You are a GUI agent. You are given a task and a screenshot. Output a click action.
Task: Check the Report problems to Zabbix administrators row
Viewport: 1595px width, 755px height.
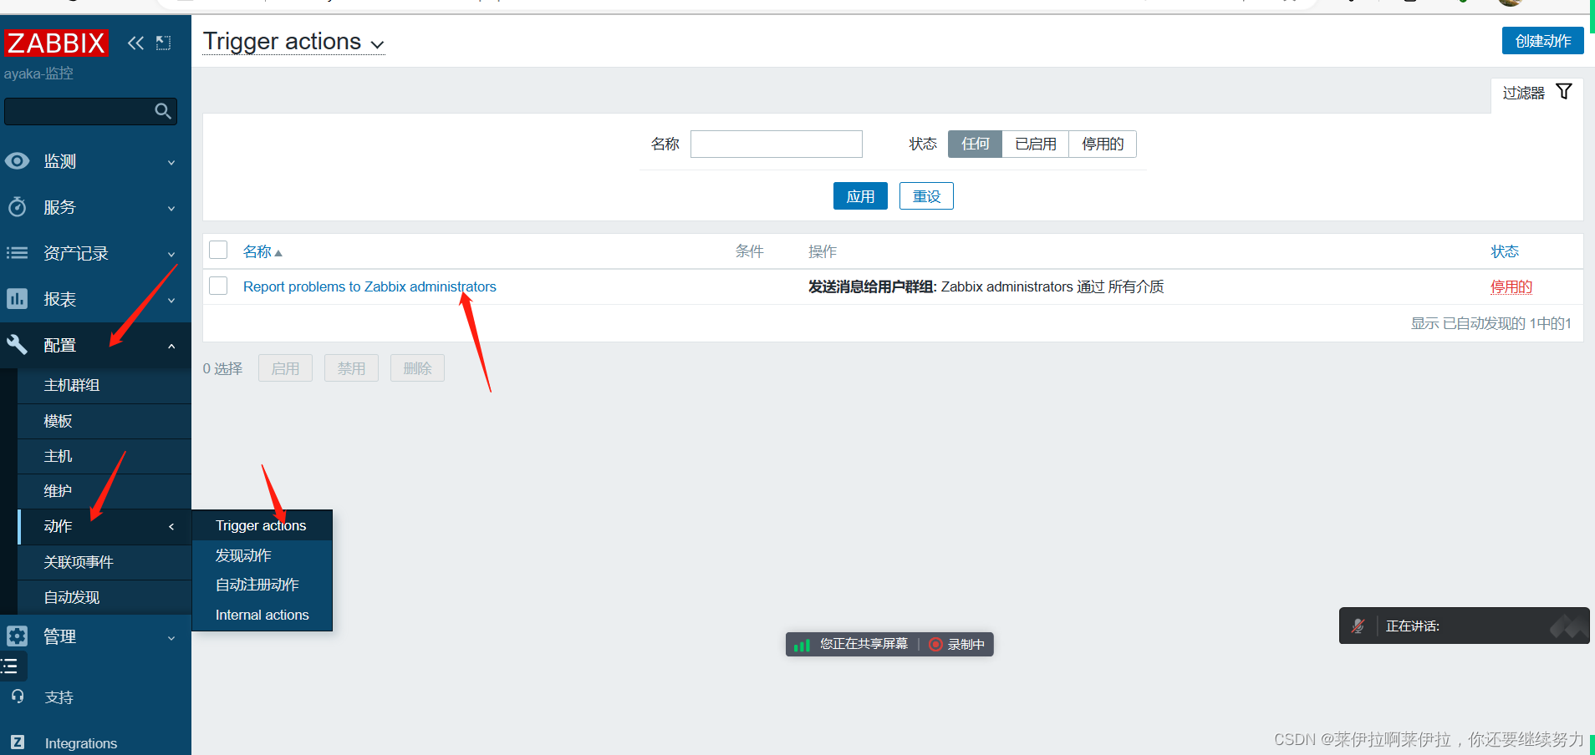pyautogui.click(x=218, y=286)
